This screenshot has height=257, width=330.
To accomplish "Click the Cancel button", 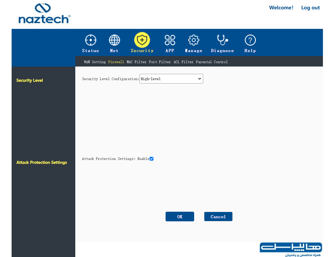I will [218, 217].
